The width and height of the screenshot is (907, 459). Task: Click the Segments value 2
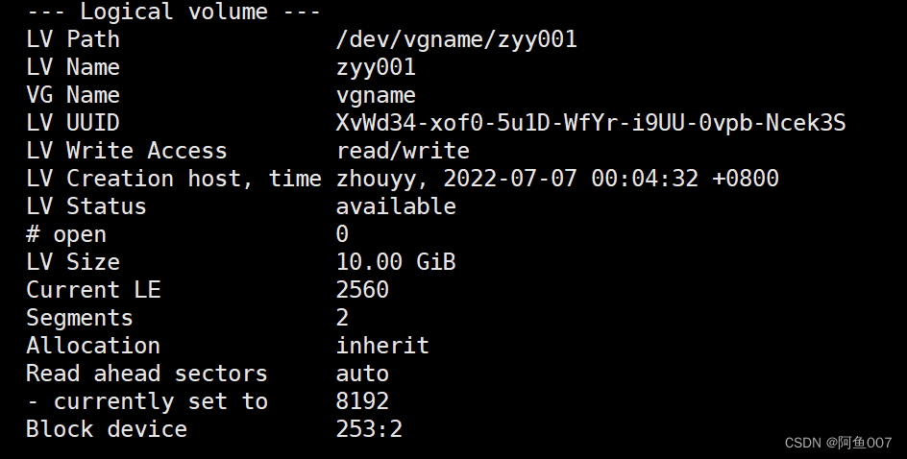342,318
